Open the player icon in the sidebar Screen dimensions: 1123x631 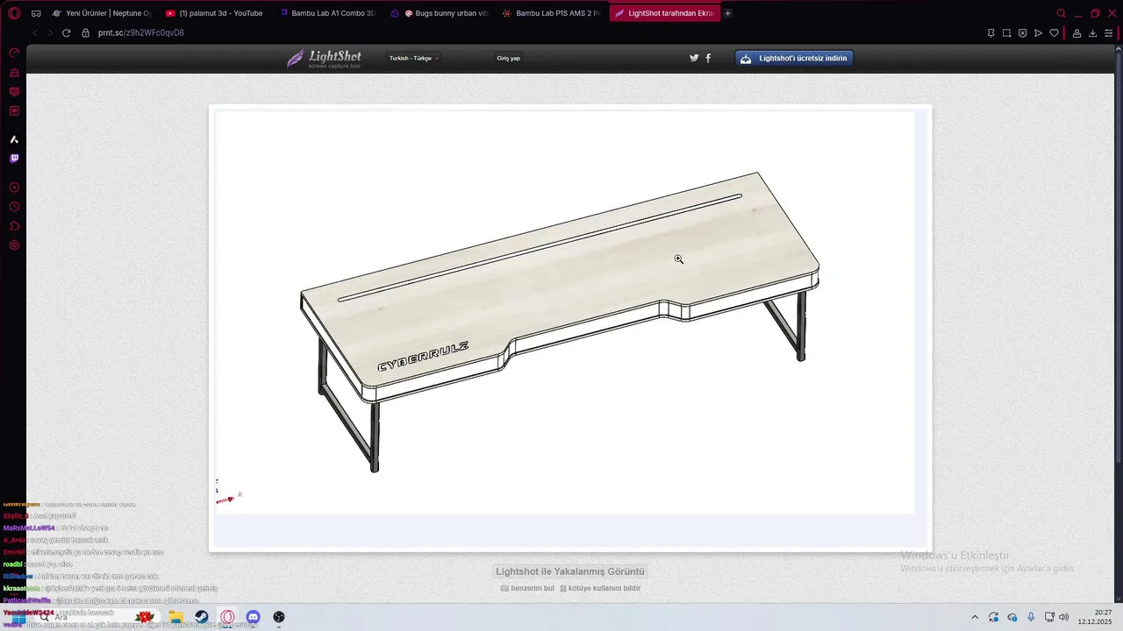[14, 188]
